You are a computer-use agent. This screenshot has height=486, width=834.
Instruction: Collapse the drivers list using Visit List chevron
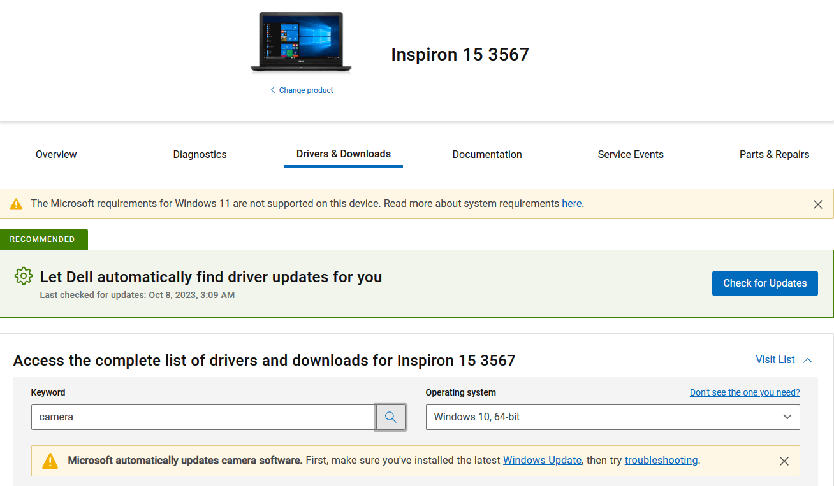(x=807, y=359)
